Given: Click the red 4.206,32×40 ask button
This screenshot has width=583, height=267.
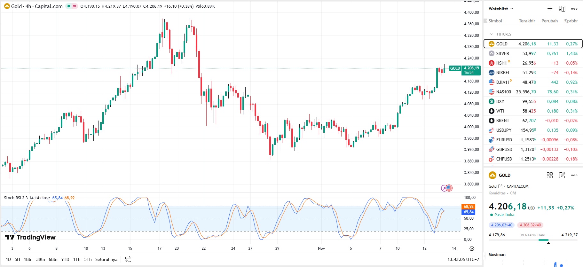Looking at the screenshot, I should tap(530, 225).
